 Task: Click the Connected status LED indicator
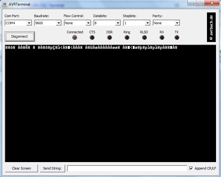(74, 37)
